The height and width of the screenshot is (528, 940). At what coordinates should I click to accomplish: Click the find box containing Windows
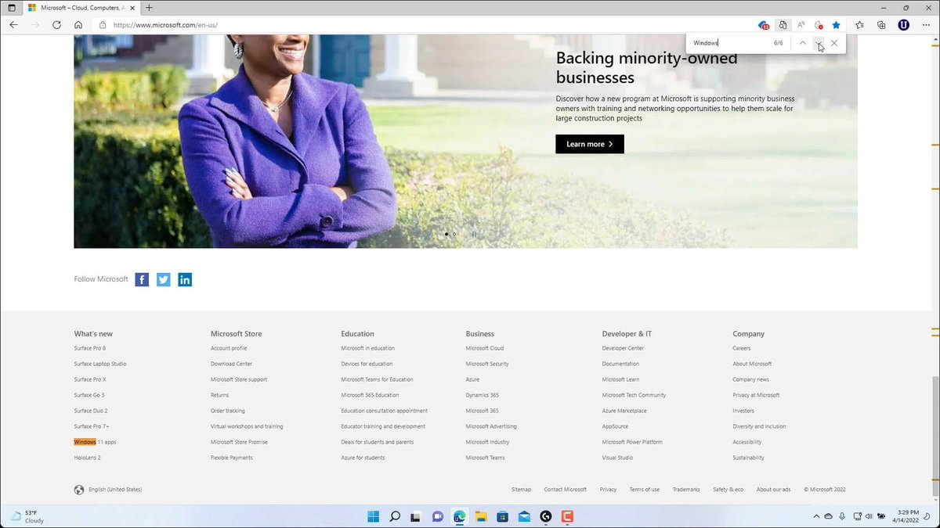pyautogui.click(x=728, y=43)
